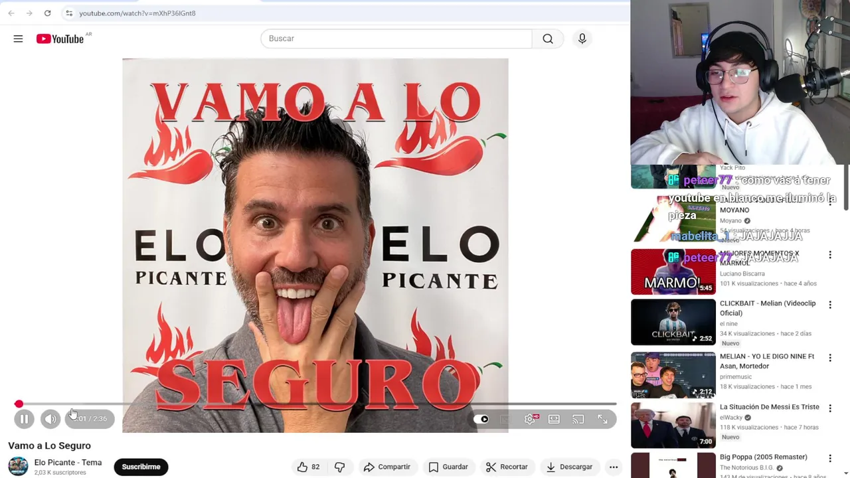
Task: Switch to theater mode
Action: point(554,420)
